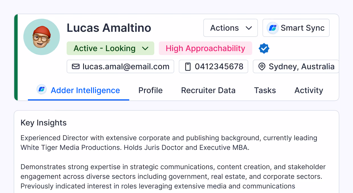
Task: Click the High Approachability badge
Action: [206, 48]
